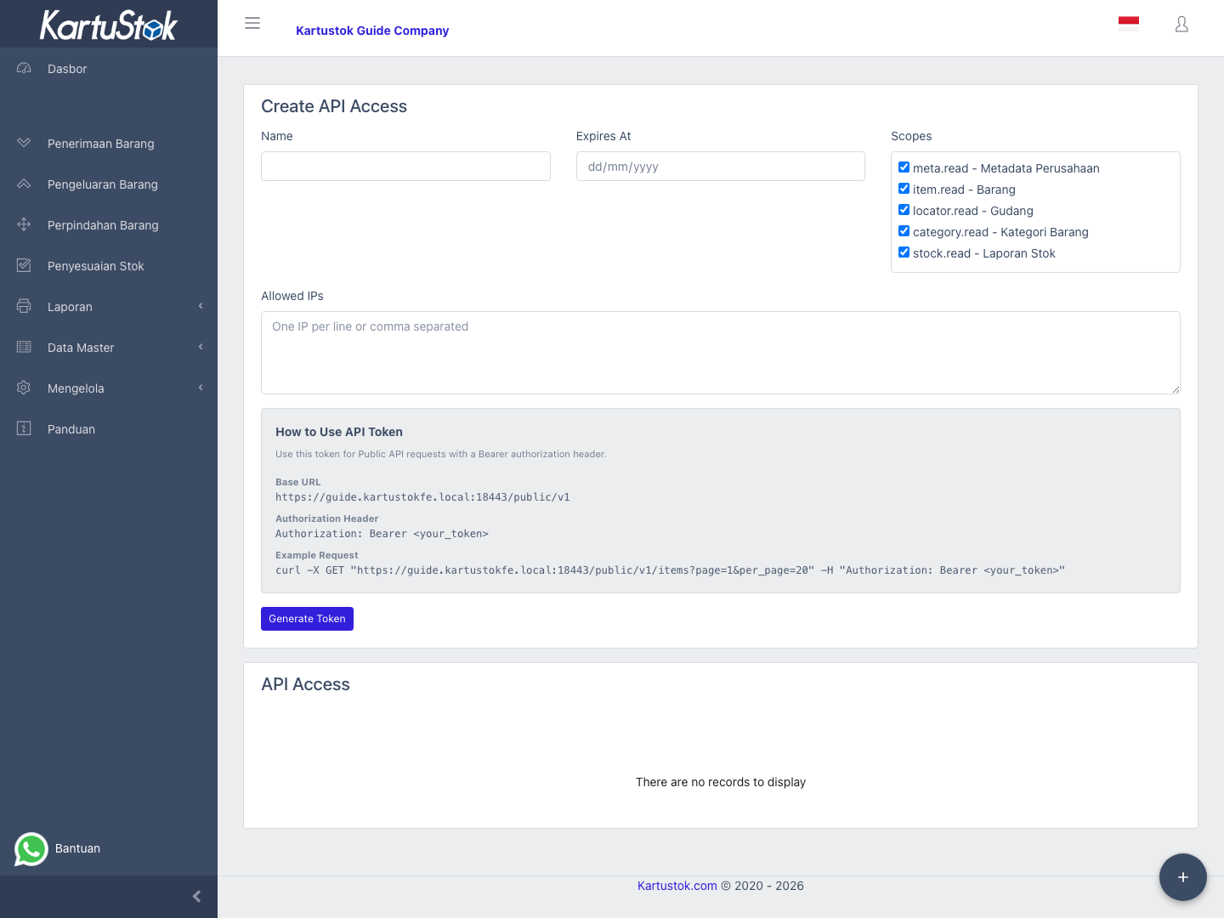Uncheck stock.read Laporan Stok scope
The image size is (1224, 918).
point(904,252)
